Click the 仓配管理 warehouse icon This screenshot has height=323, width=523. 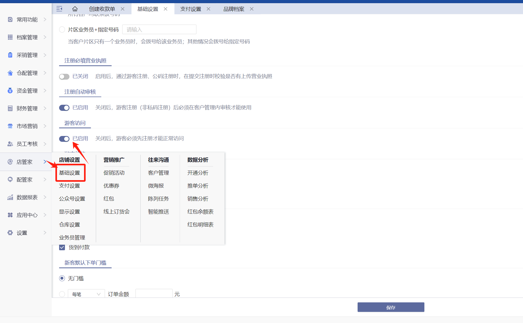pos(10,73)
